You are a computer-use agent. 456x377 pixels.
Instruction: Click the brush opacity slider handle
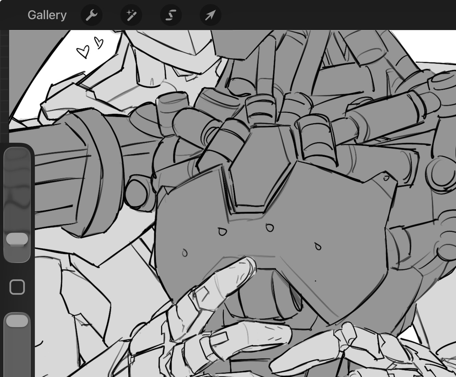pyautogui.click(x=17, y=321)
